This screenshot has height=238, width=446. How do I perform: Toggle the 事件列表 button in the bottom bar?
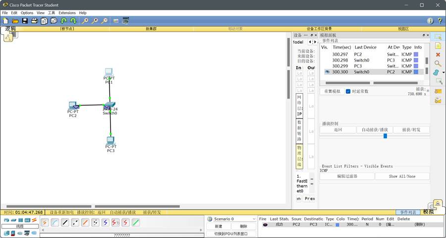[x=408, y=212]
